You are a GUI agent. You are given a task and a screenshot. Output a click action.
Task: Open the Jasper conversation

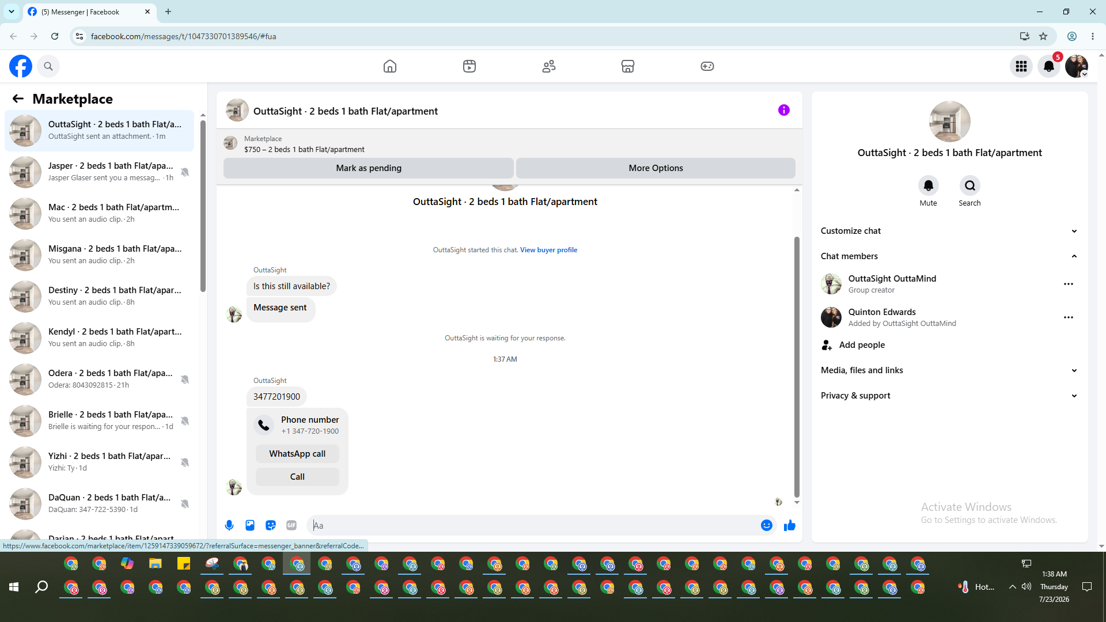tap(99, 172)
